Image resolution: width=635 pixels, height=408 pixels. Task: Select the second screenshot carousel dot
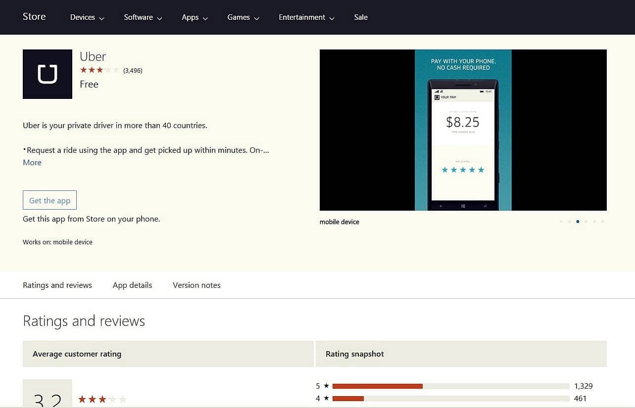pos(569,222)
